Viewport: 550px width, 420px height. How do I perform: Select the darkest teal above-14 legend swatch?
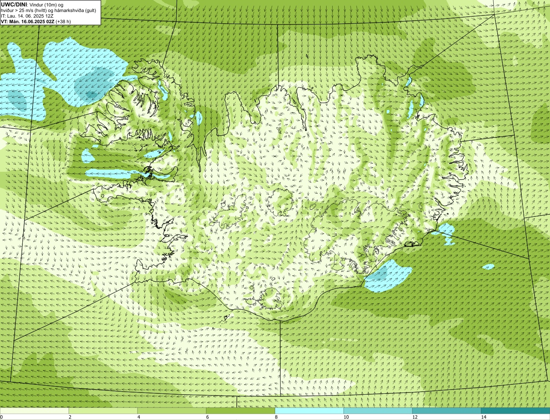[516, 411]
